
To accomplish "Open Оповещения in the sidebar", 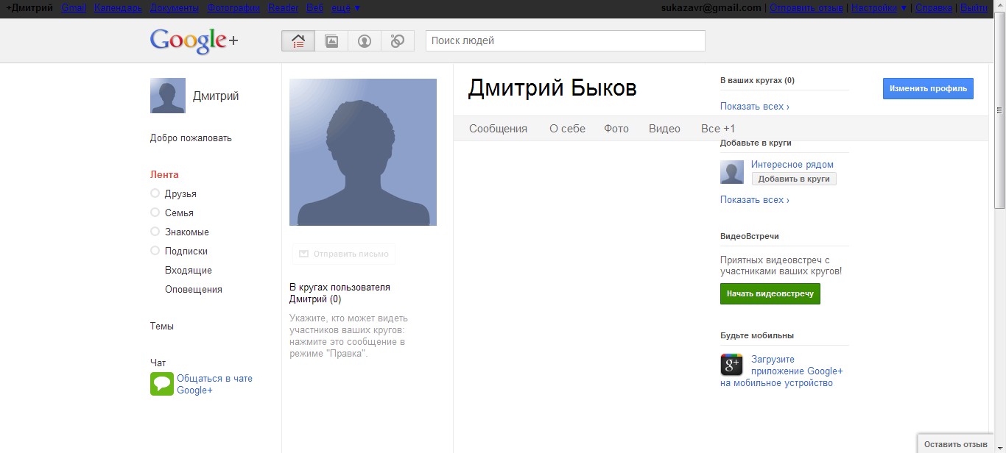I will [194, 289].
